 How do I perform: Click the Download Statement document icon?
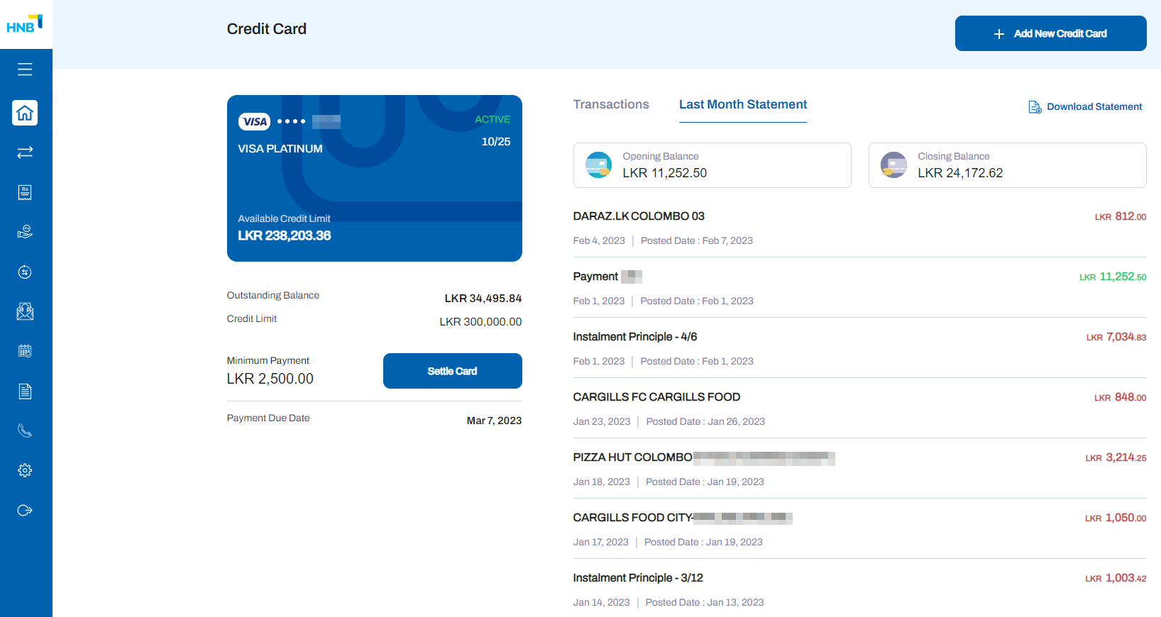point(1035,107)
